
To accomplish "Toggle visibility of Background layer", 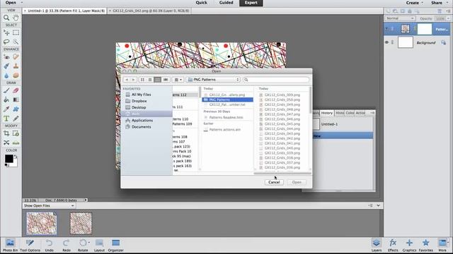I will 386,42.
